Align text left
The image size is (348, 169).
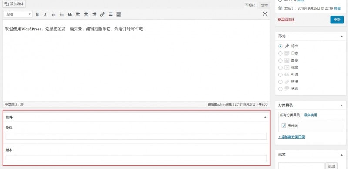pos(78,14)
